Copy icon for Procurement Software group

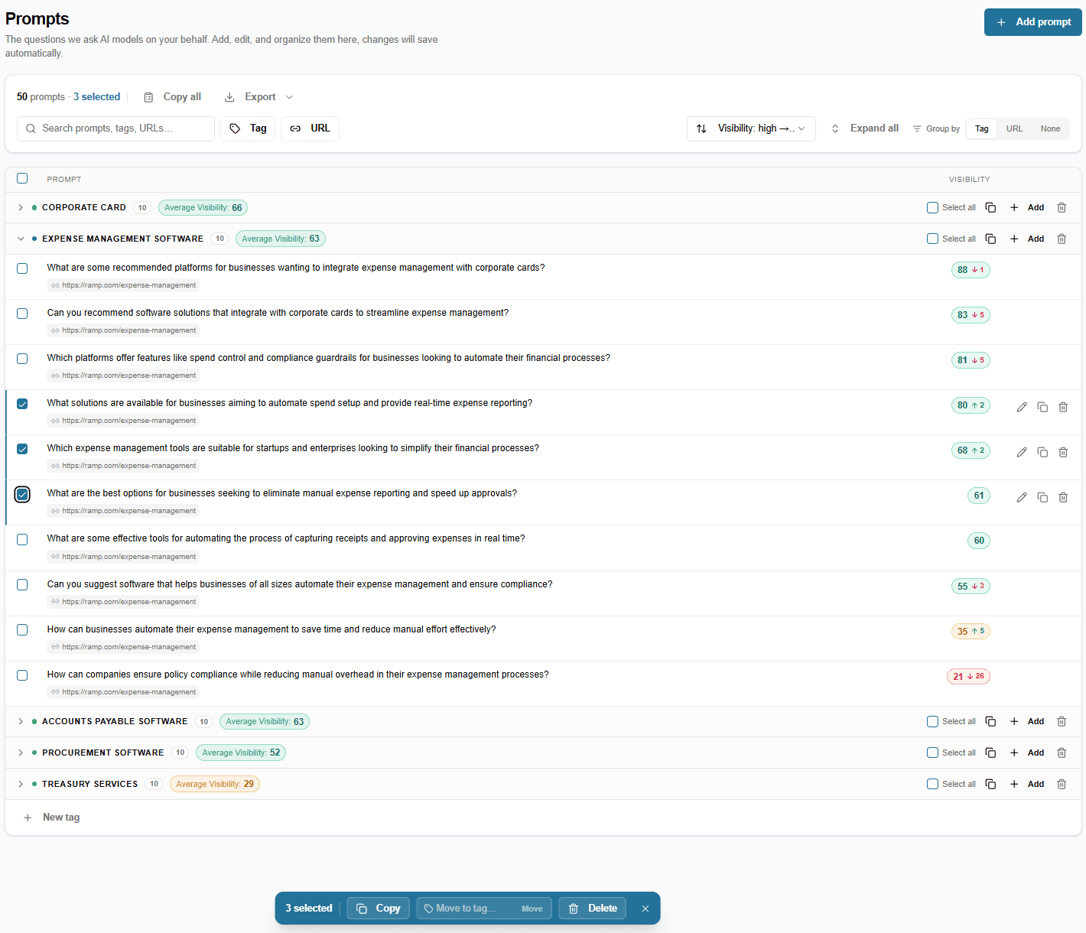click(x=990, y=753)
